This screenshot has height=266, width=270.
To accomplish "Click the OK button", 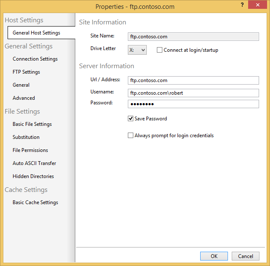I will point(214,256).
